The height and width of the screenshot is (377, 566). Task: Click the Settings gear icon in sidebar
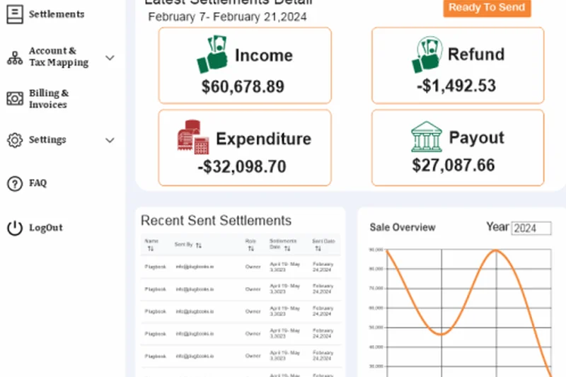15,140
